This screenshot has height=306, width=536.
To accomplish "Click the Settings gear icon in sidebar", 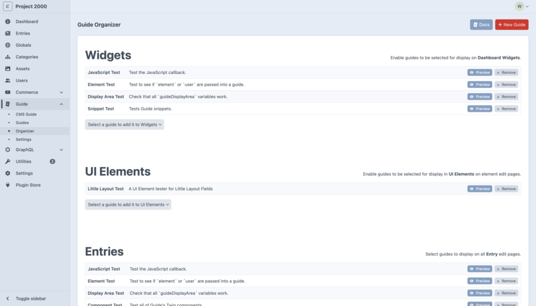I will [8, 173].
